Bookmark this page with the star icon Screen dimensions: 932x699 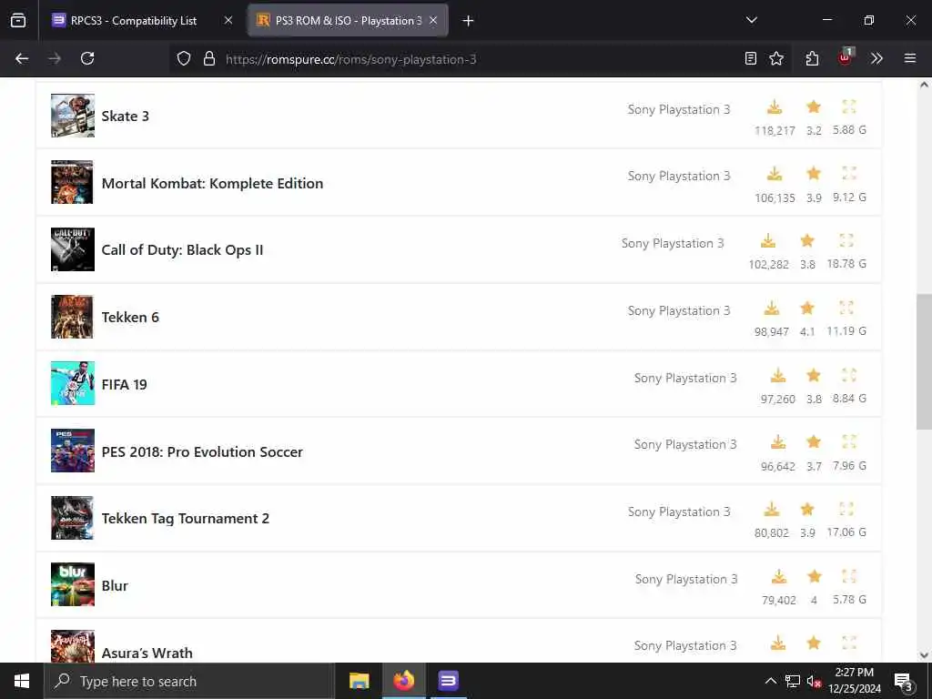[776, 58]
